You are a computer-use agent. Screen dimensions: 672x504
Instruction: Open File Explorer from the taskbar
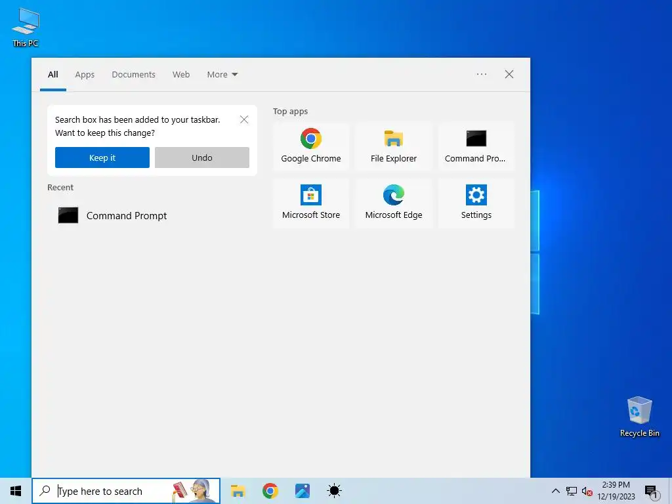[x=238, y=491]
